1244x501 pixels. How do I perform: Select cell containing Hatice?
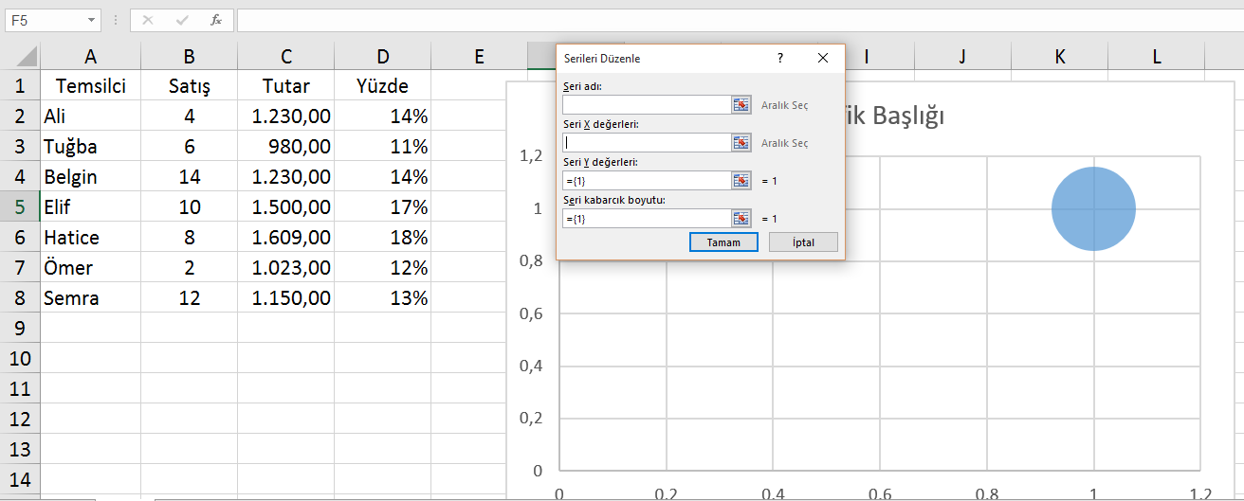click(x=90, y=238)
